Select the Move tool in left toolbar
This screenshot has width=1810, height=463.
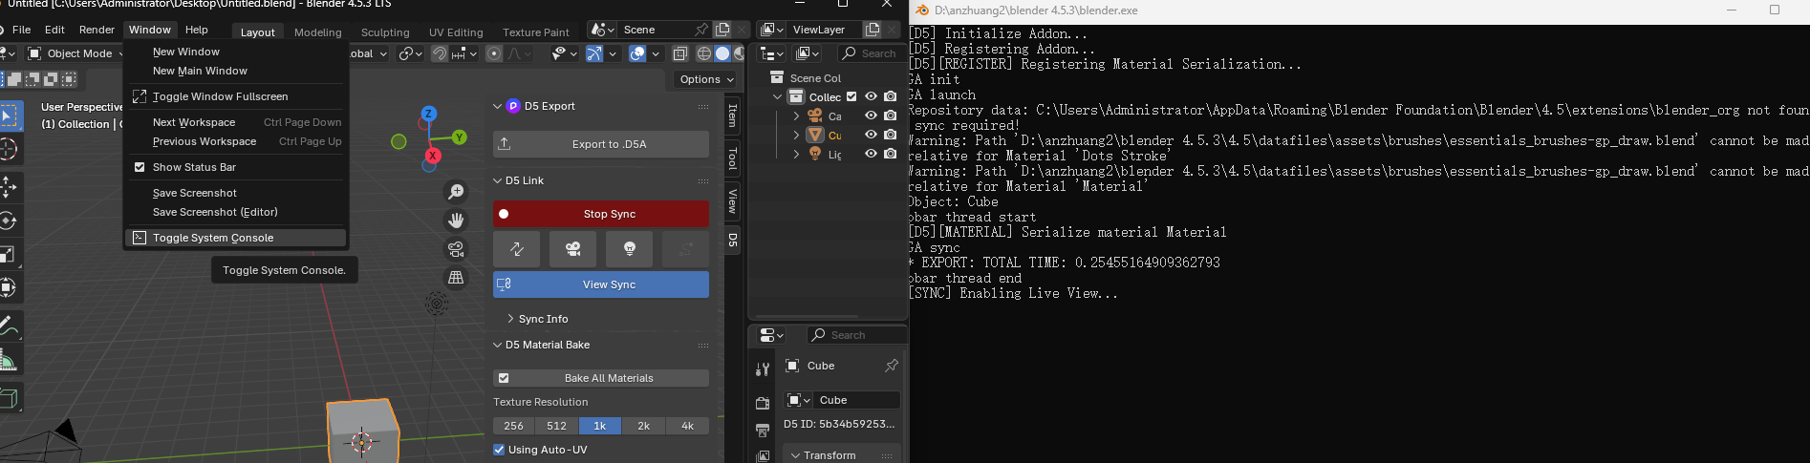tap(9, 185)
